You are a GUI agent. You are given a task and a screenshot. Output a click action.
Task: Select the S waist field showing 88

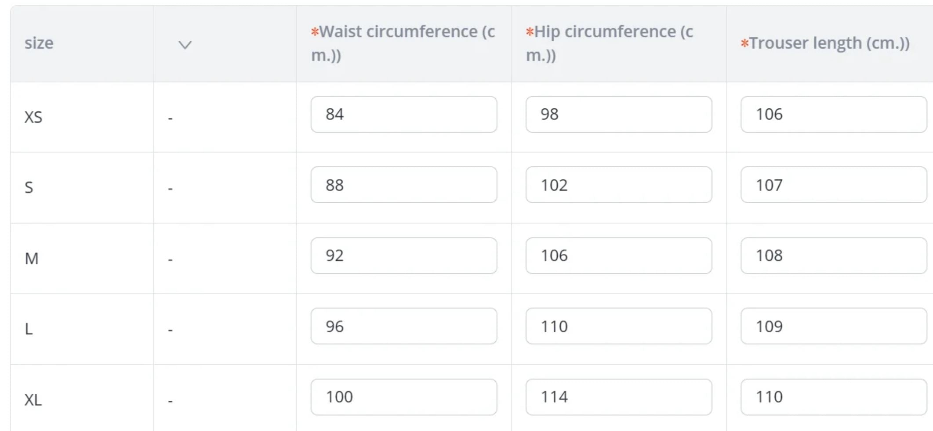(403, 185)
